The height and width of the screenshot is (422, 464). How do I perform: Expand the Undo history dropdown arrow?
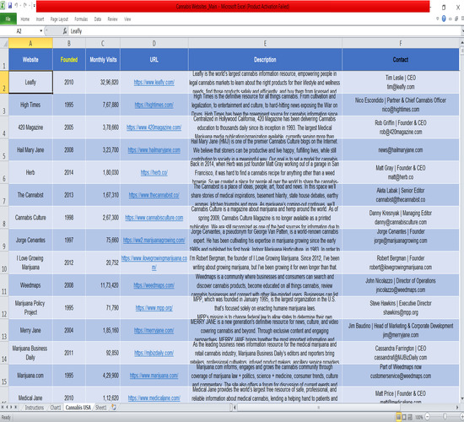tap(20, 6)
